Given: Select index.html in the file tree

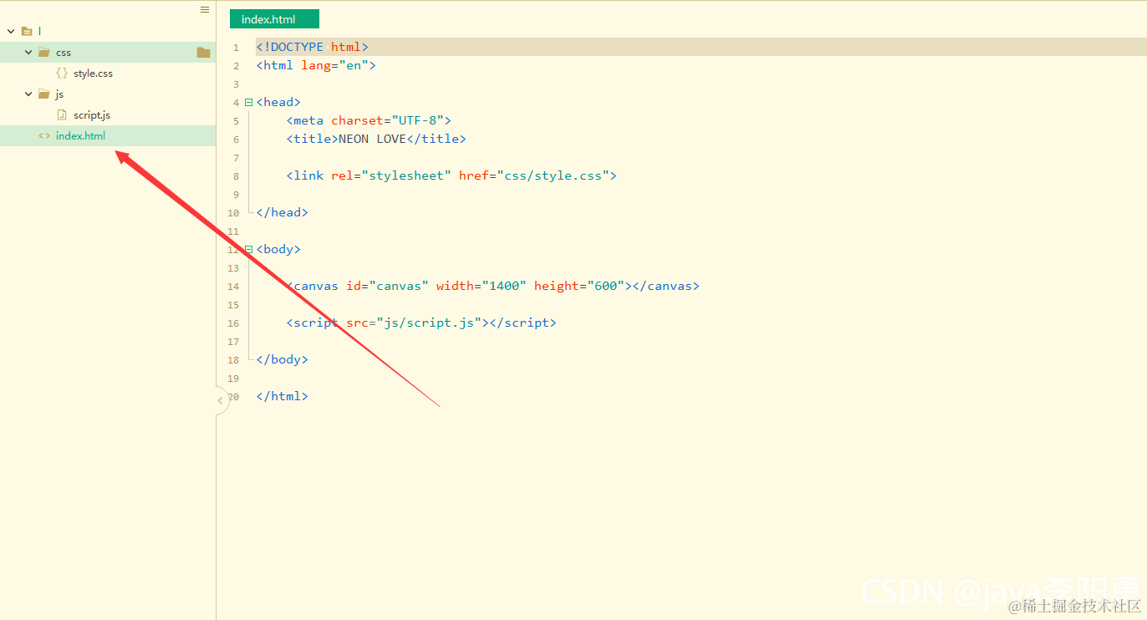Looking at the screenshot, I should (80, 135).
